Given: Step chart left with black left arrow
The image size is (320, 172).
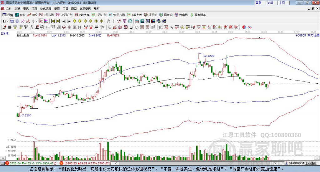Looking at the screenshot, I should coord(64,21).
